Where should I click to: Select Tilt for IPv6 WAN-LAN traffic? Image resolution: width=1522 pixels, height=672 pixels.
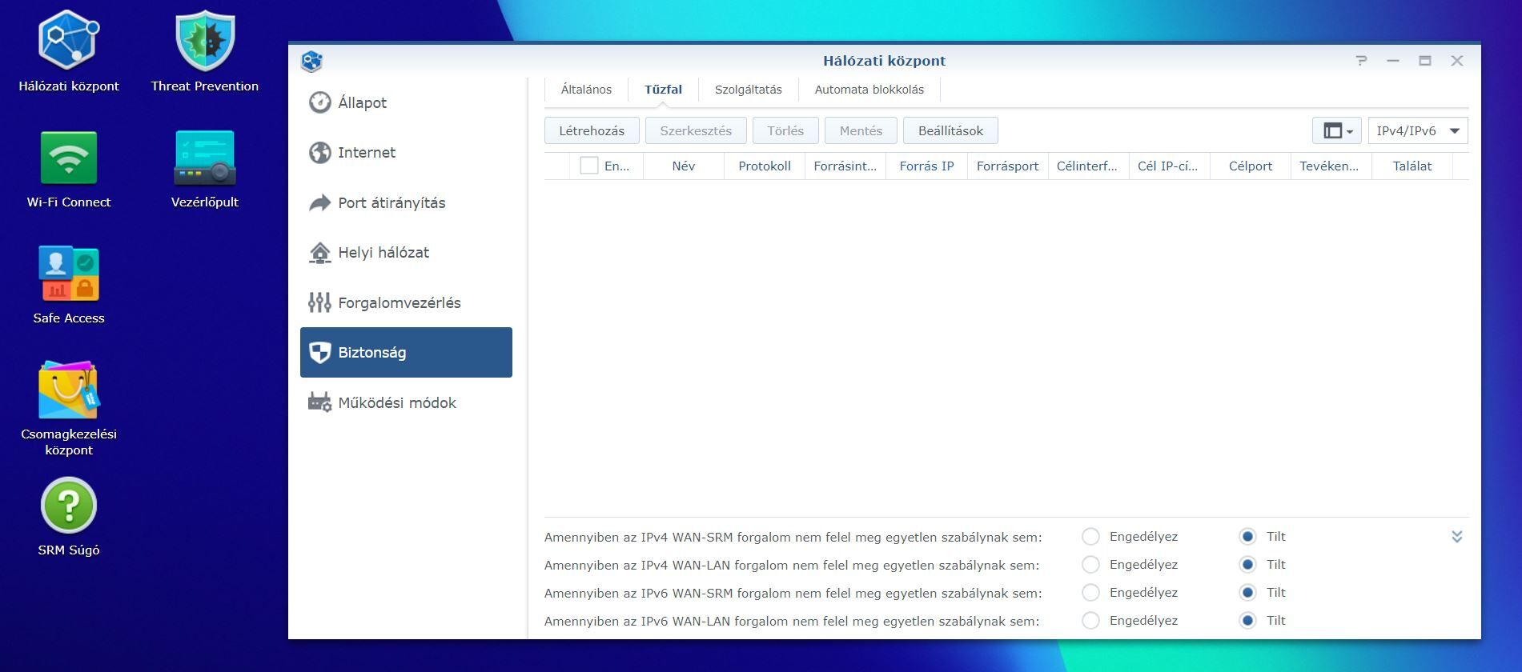click(x=1247, y=621)
